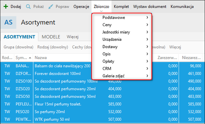Image resolution: width=205 pixels, height=124 pixels.
Task: Select row WTK perfumy 50 ml
Action: (x=103, y=119)
